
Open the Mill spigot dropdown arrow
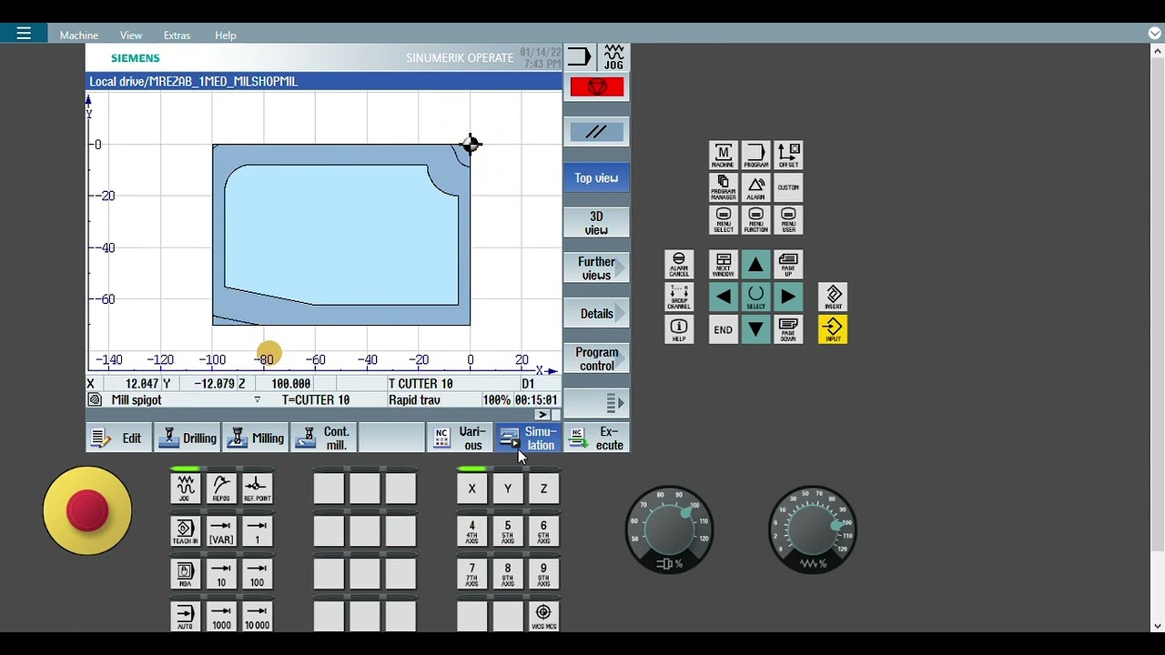pyautogui.click(x=257, y=400)
